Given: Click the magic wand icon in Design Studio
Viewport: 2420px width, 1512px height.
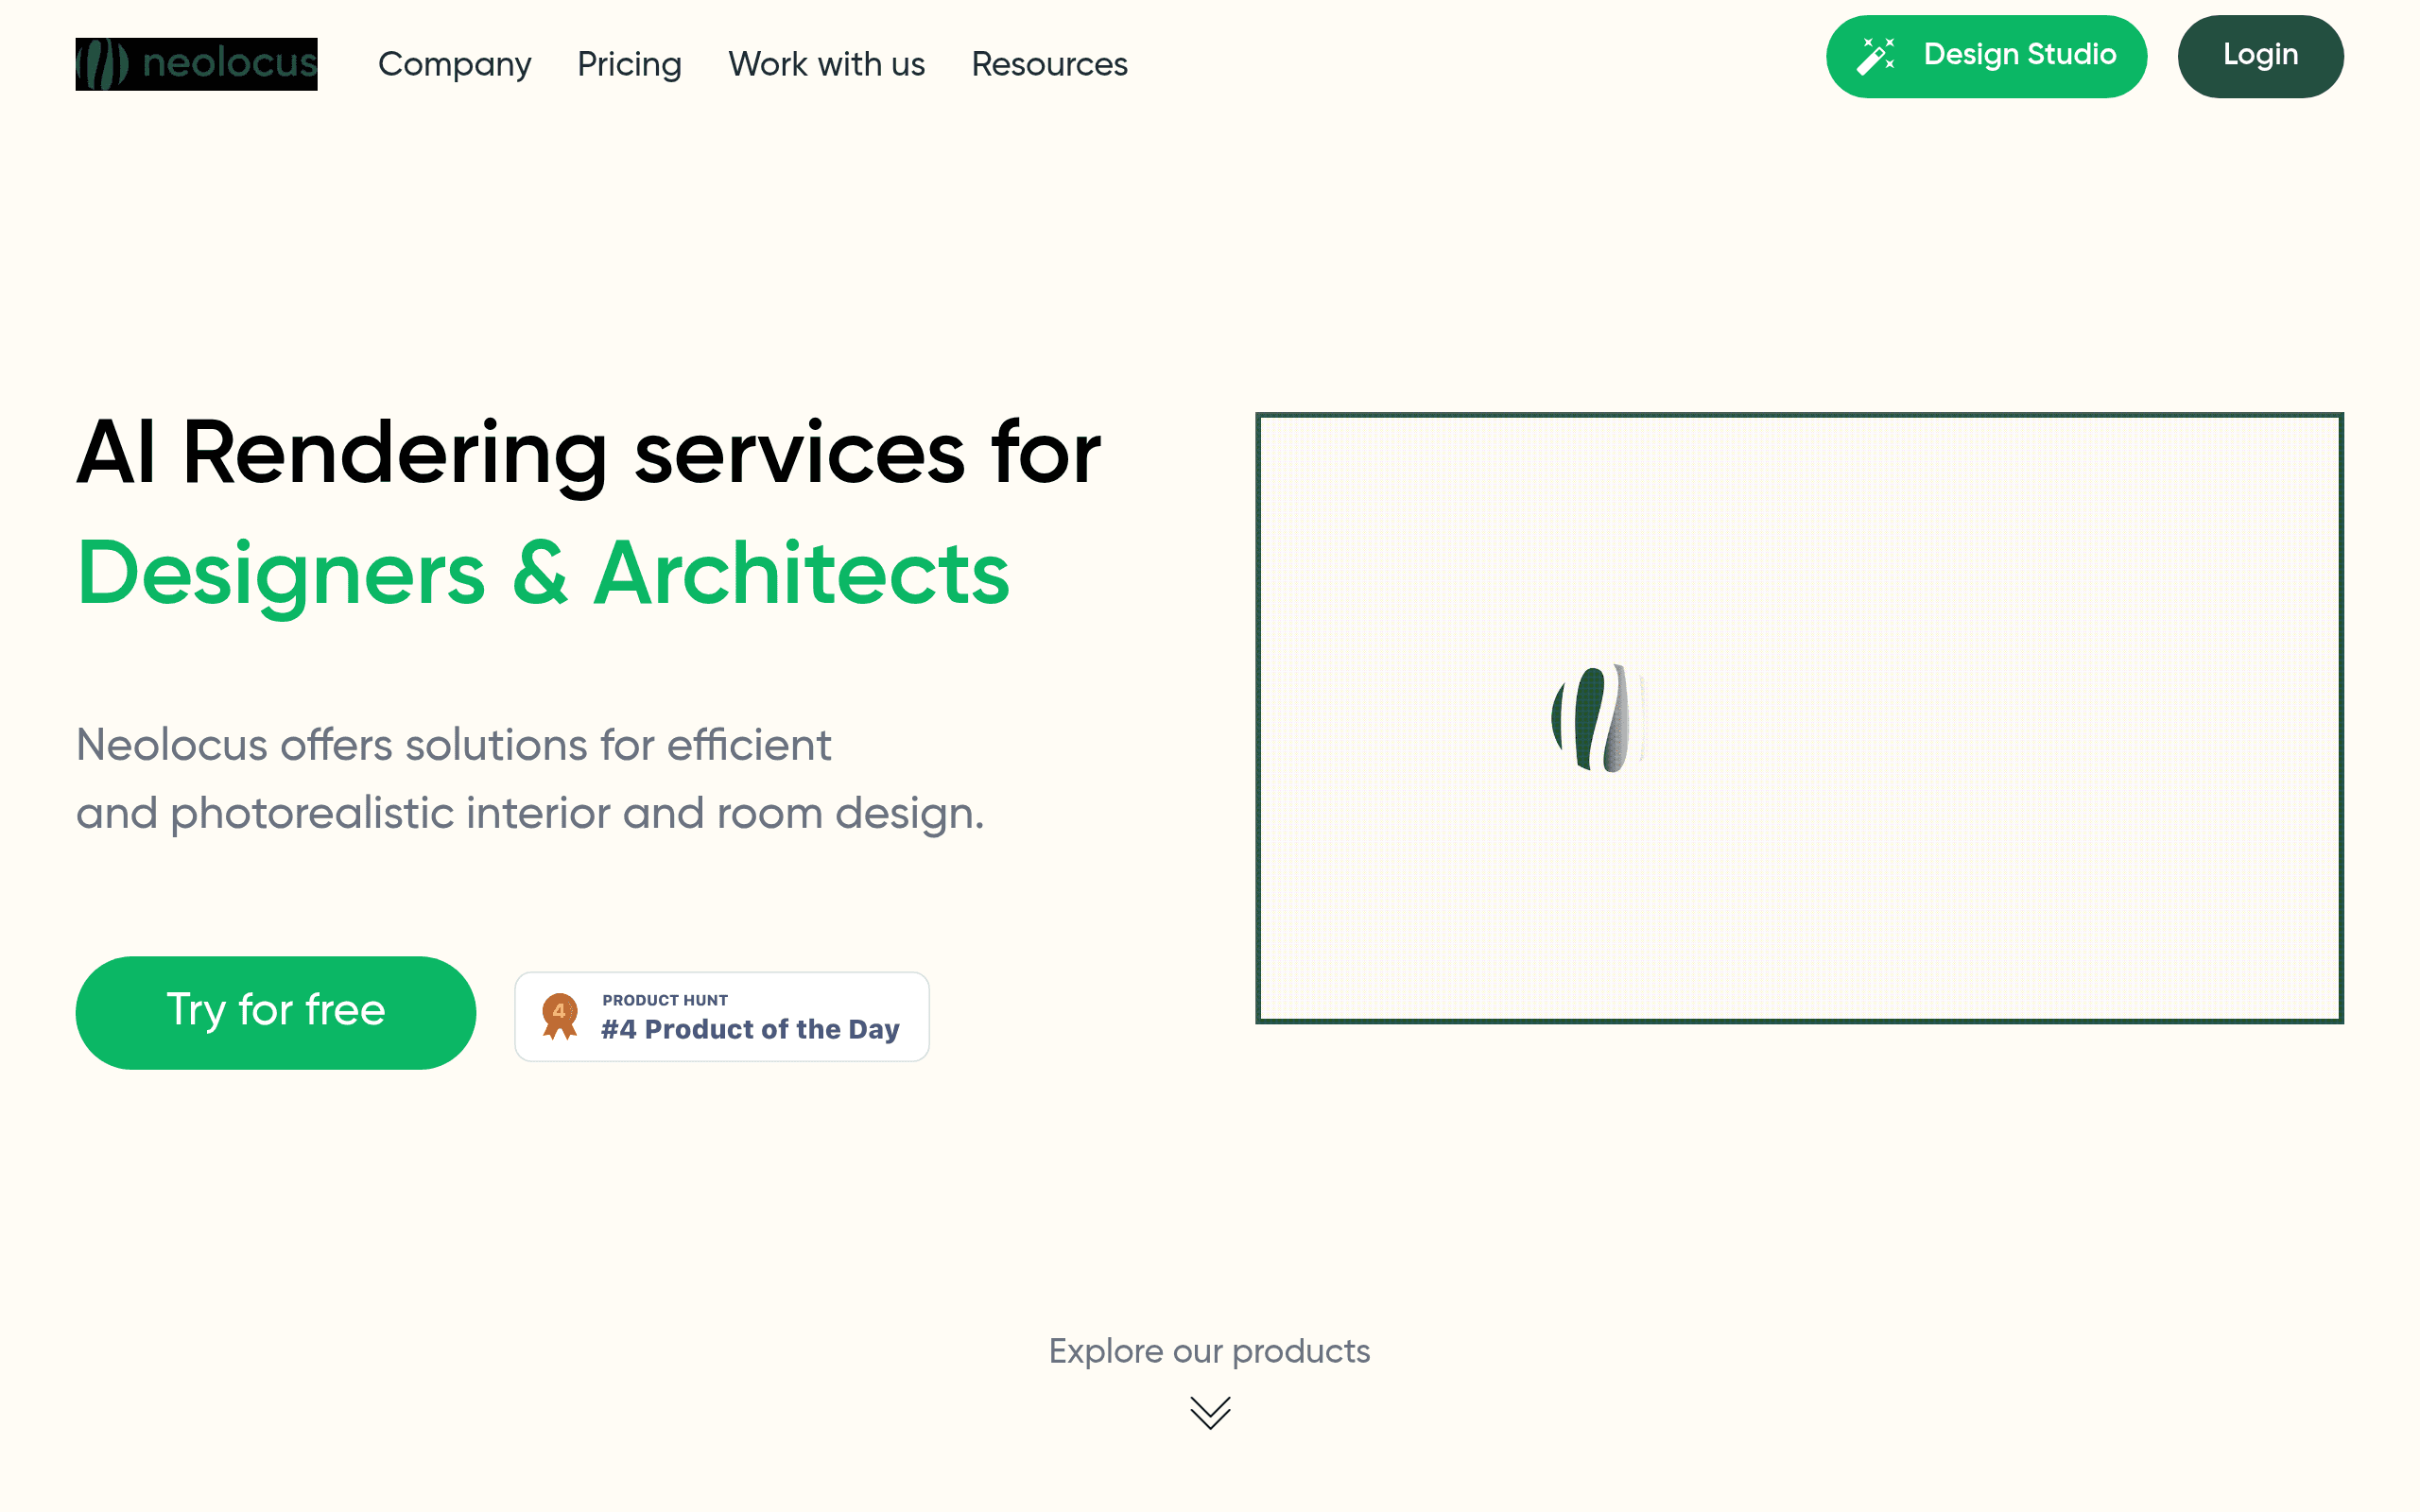Looking at the screenshot, I should [x=1876, y=56].
